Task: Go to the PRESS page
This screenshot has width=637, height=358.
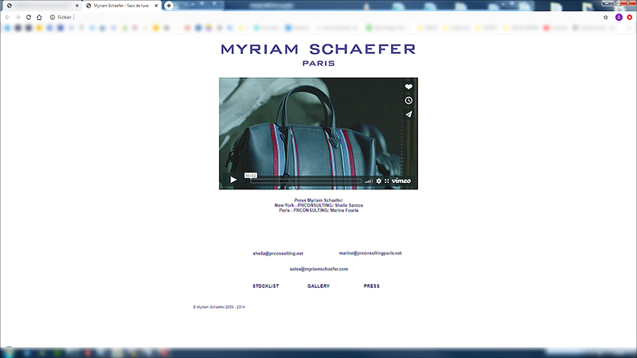Action: (x=371, y=286)
